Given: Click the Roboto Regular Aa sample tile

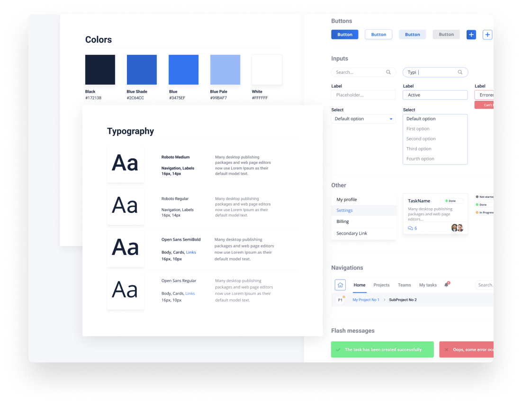Looking at the screenshot, I should click(x=126, y=206).
